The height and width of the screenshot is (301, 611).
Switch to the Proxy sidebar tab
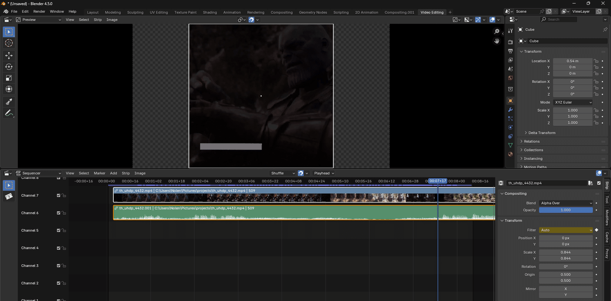pyautogui.click(x=607, y=253)
